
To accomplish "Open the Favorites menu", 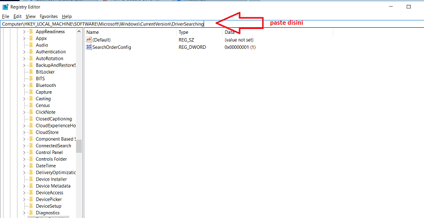I will (x=48, y=16).
